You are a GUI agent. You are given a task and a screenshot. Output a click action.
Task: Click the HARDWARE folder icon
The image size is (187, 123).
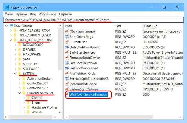[20, 54]
